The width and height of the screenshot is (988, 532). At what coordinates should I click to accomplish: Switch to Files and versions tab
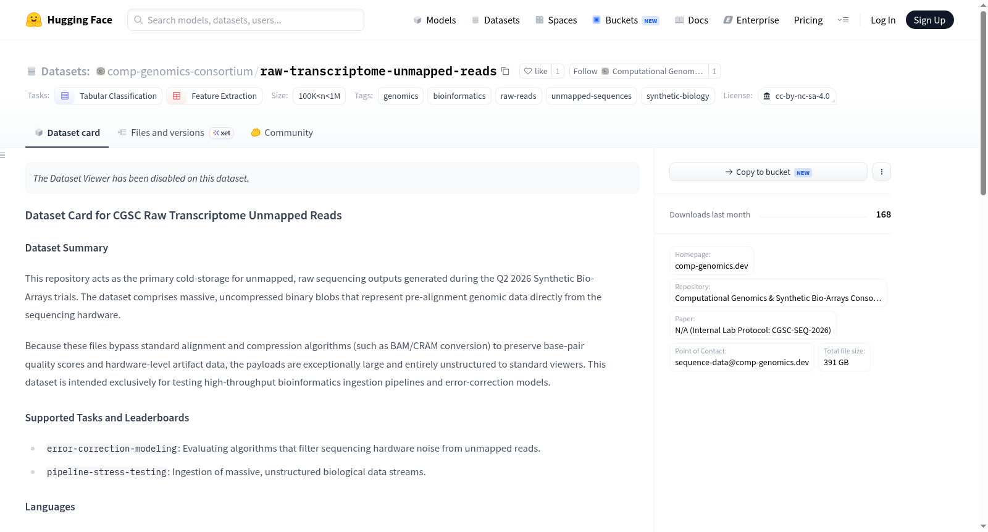pyautogui.click(x=175, y=132)
